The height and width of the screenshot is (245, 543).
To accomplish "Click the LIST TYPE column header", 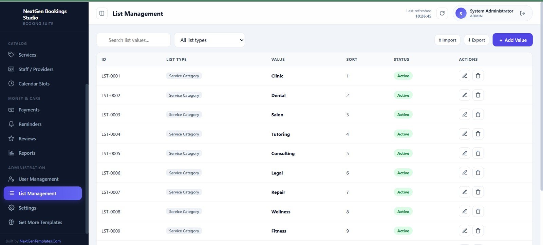I will (x=176, y=59).
